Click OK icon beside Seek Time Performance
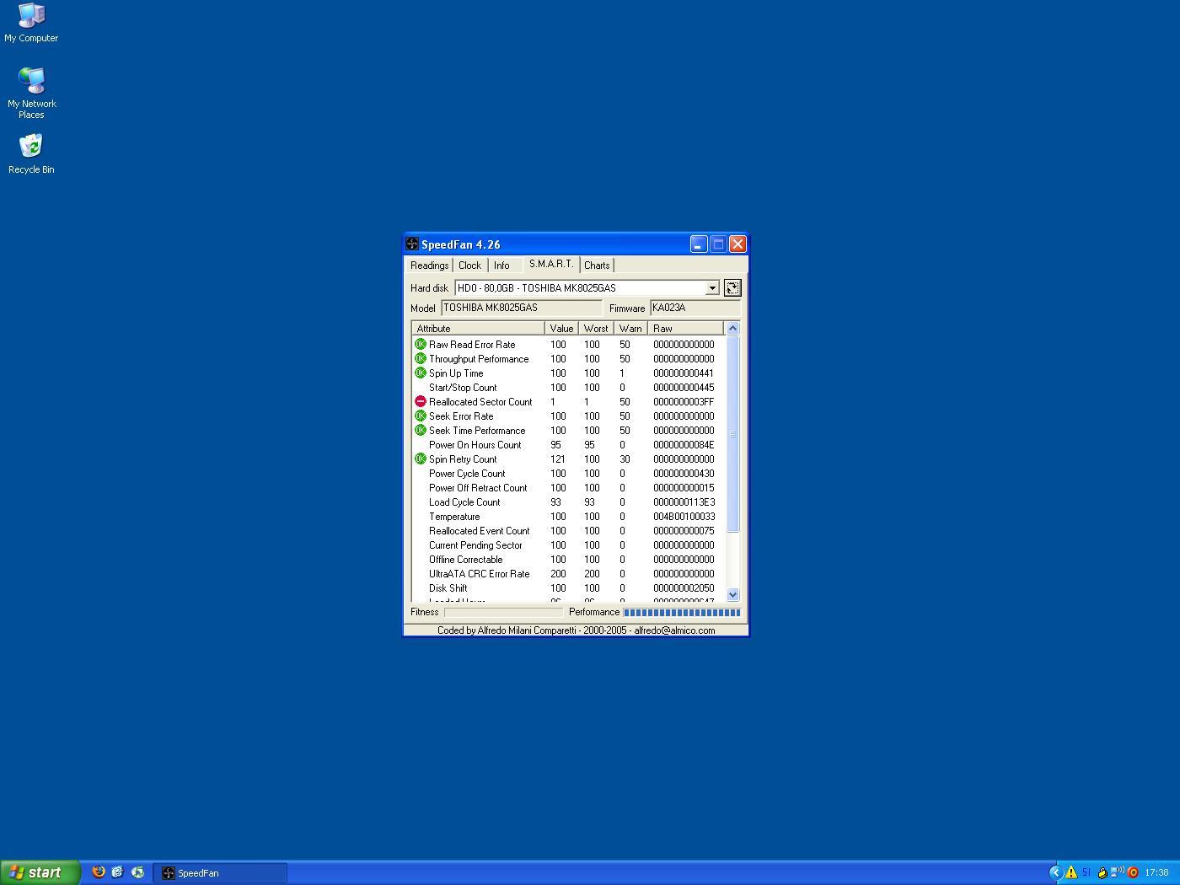This screenshot has height=885, width=1180. click(421, 431)
